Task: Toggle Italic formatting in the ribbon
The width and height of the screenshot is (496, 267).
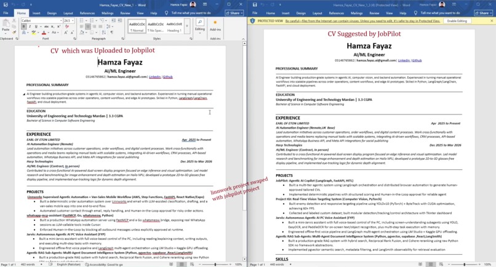Action: click(30, 26)
